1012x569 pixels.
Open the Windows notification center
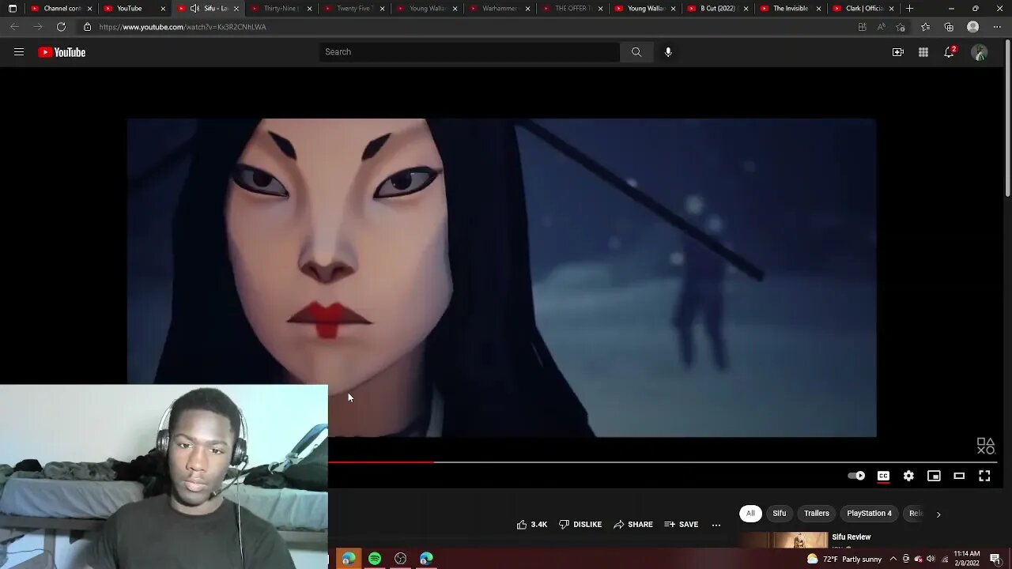pyautogui.click(x=995, y=559)
